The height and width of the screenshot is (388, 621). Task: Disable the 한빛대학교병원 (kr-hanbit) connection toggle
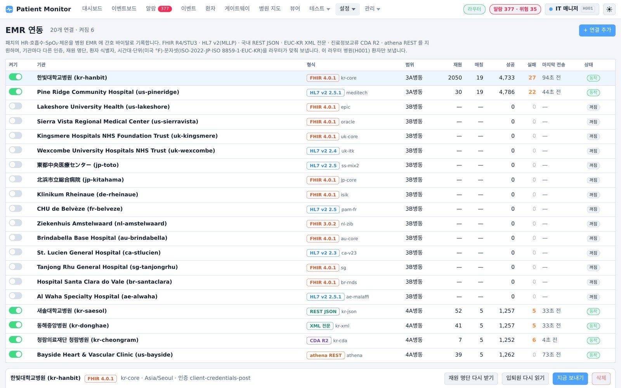[16, 77]
